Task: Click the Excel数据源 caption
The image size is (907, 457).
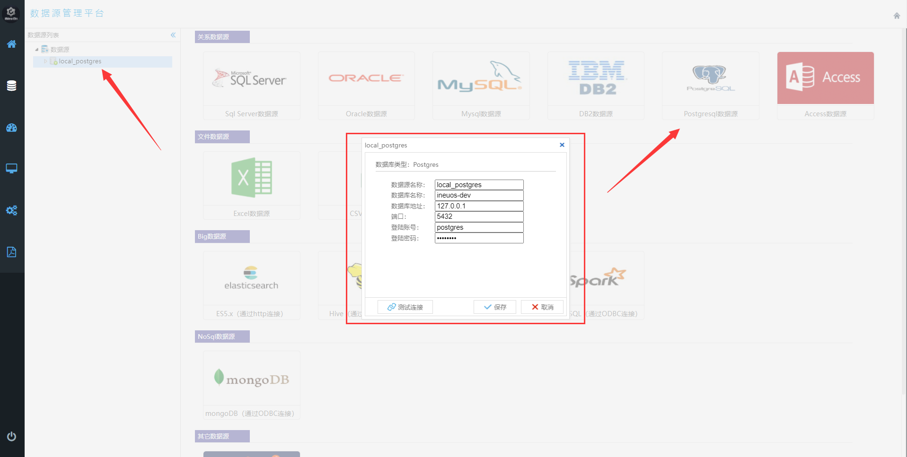Action: [x=252, y=214]
